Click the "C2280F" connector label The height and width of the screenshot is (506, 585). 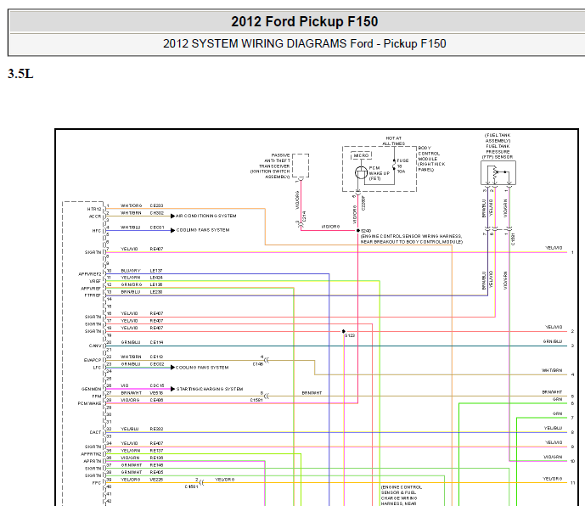pos(363,203)
